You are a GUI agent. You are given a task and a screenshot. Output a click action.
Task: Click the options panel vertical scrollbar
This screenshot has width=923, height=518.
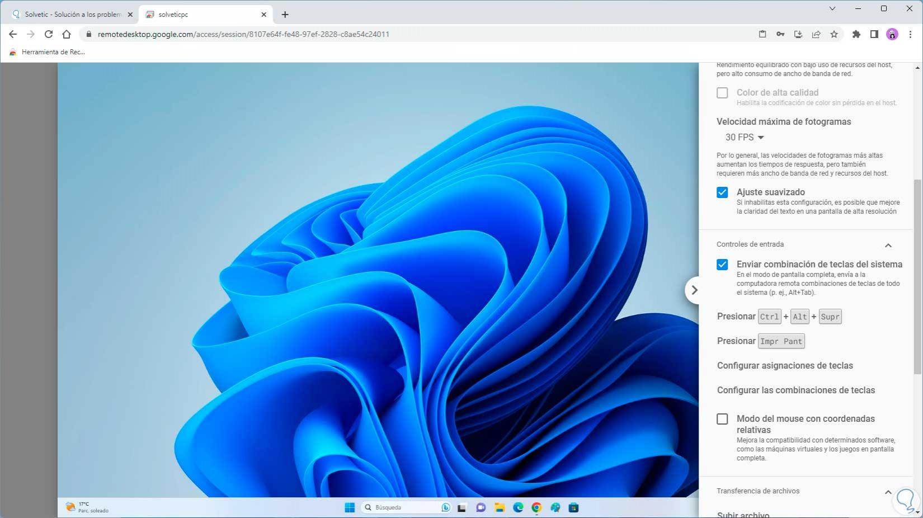click(917, 277)
